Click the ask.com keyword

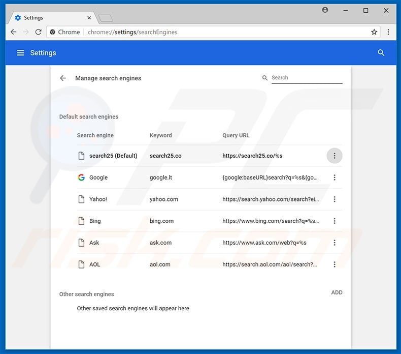coord(160,243)
